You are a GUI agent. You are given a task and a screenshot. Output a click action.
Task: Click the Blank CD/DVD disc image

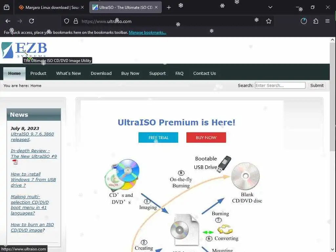tap(245, 176)
